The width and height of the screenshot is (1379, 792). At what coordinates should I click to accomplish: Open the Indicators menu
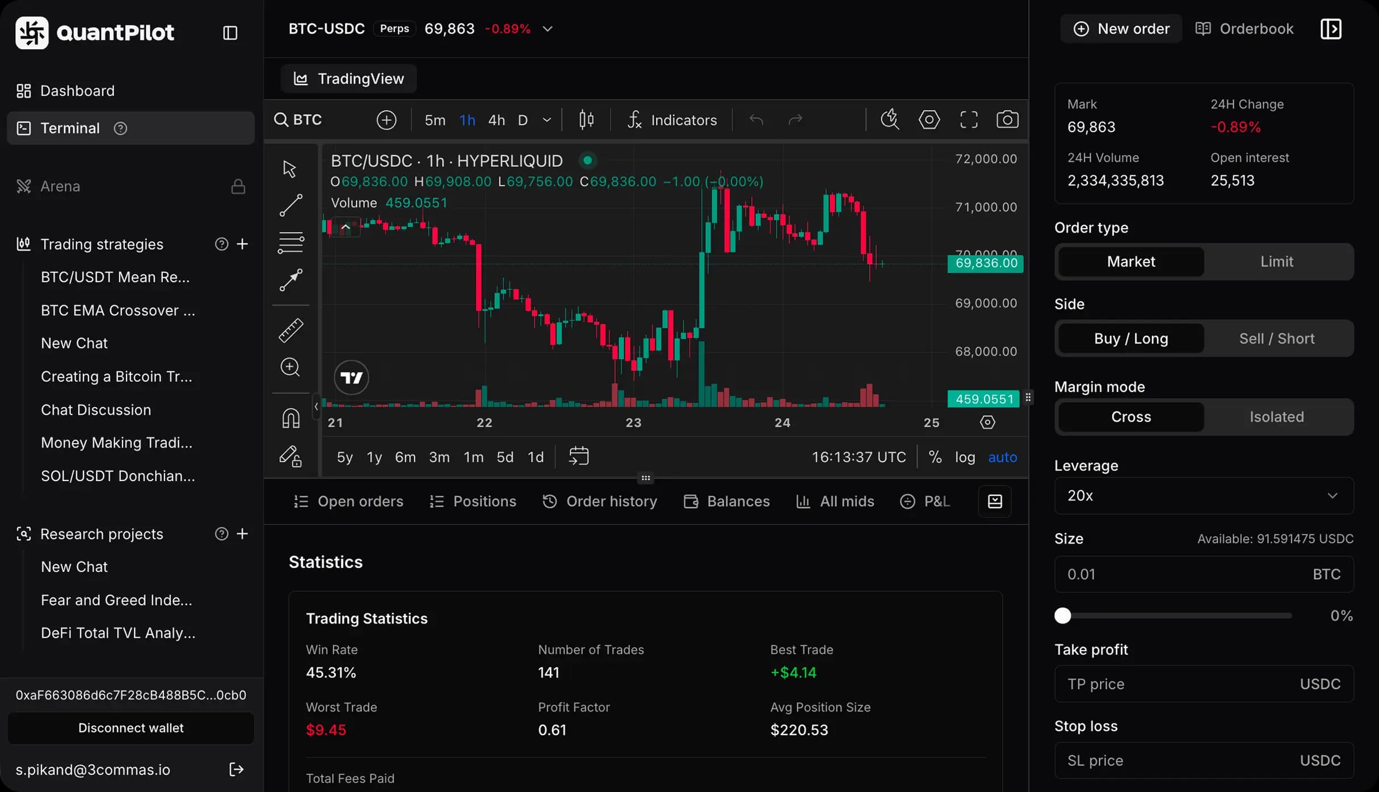click(x=672, y=120)
